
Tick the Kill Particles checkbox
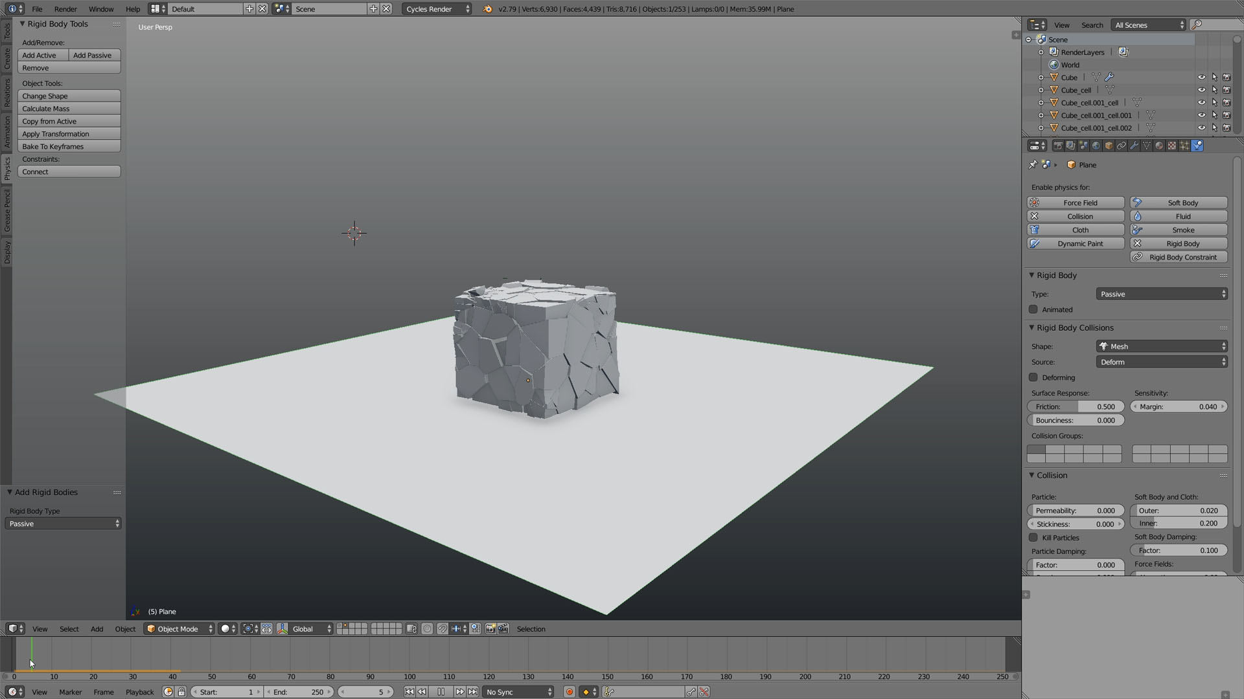tap(1033, 537)
